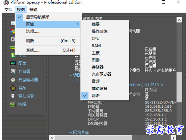Maximize the Speccy window
Image resolution: width=186 pixels, height=140 pixels.
pos(164,2)
